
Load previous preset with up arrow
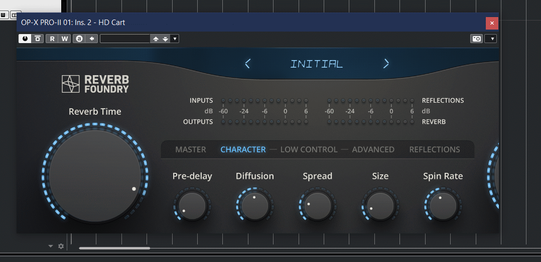(x=156, y=39)
